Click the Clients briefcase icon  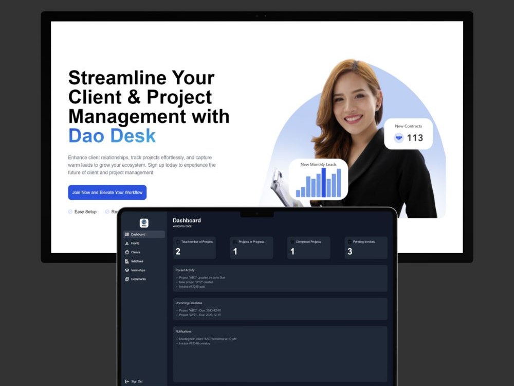(x=127, y=252)
